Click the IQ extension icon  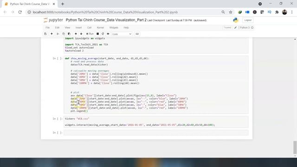269,12
